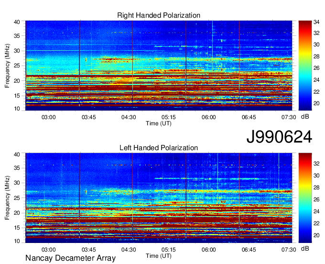Click "06:00" time tick under Left Handed plot
Screen dimensions: 325x264
click(209, 250)
